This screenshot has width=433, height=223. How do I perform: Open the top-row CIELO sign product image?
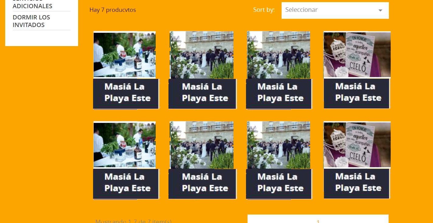357,54
